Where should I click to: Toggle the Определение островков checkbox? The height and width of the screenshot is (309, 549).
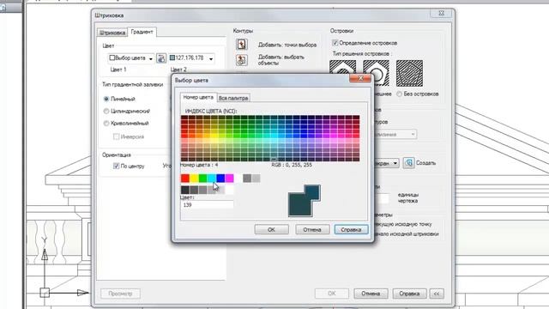pos(335,43)
